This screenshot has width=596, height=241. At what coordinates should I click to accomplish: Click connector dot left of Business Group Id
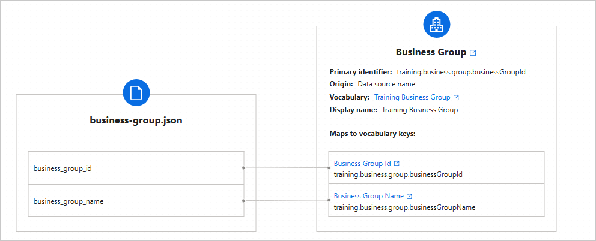(329, 168)
